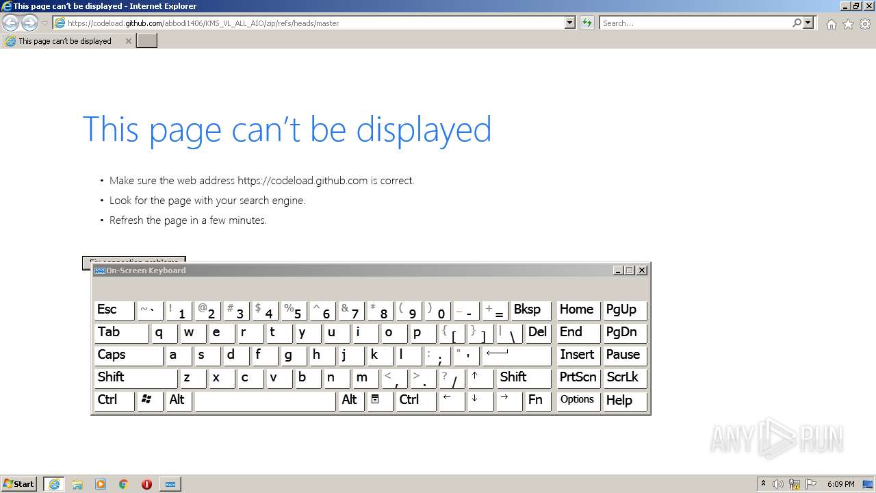
Task: Toggle the right Shift key on the keyboard
Action: click(x=524, y=378)
